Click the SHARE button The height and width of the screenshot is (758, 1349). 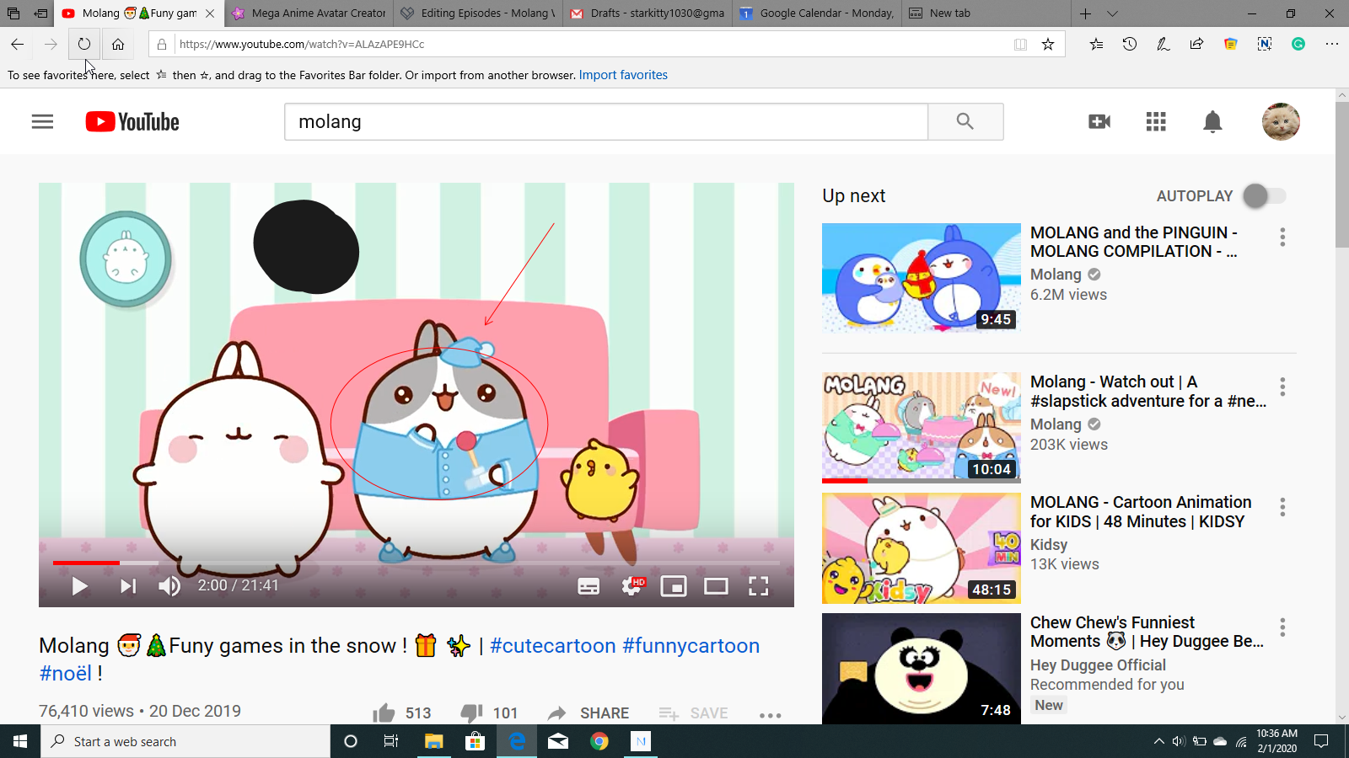click(589, 713)
